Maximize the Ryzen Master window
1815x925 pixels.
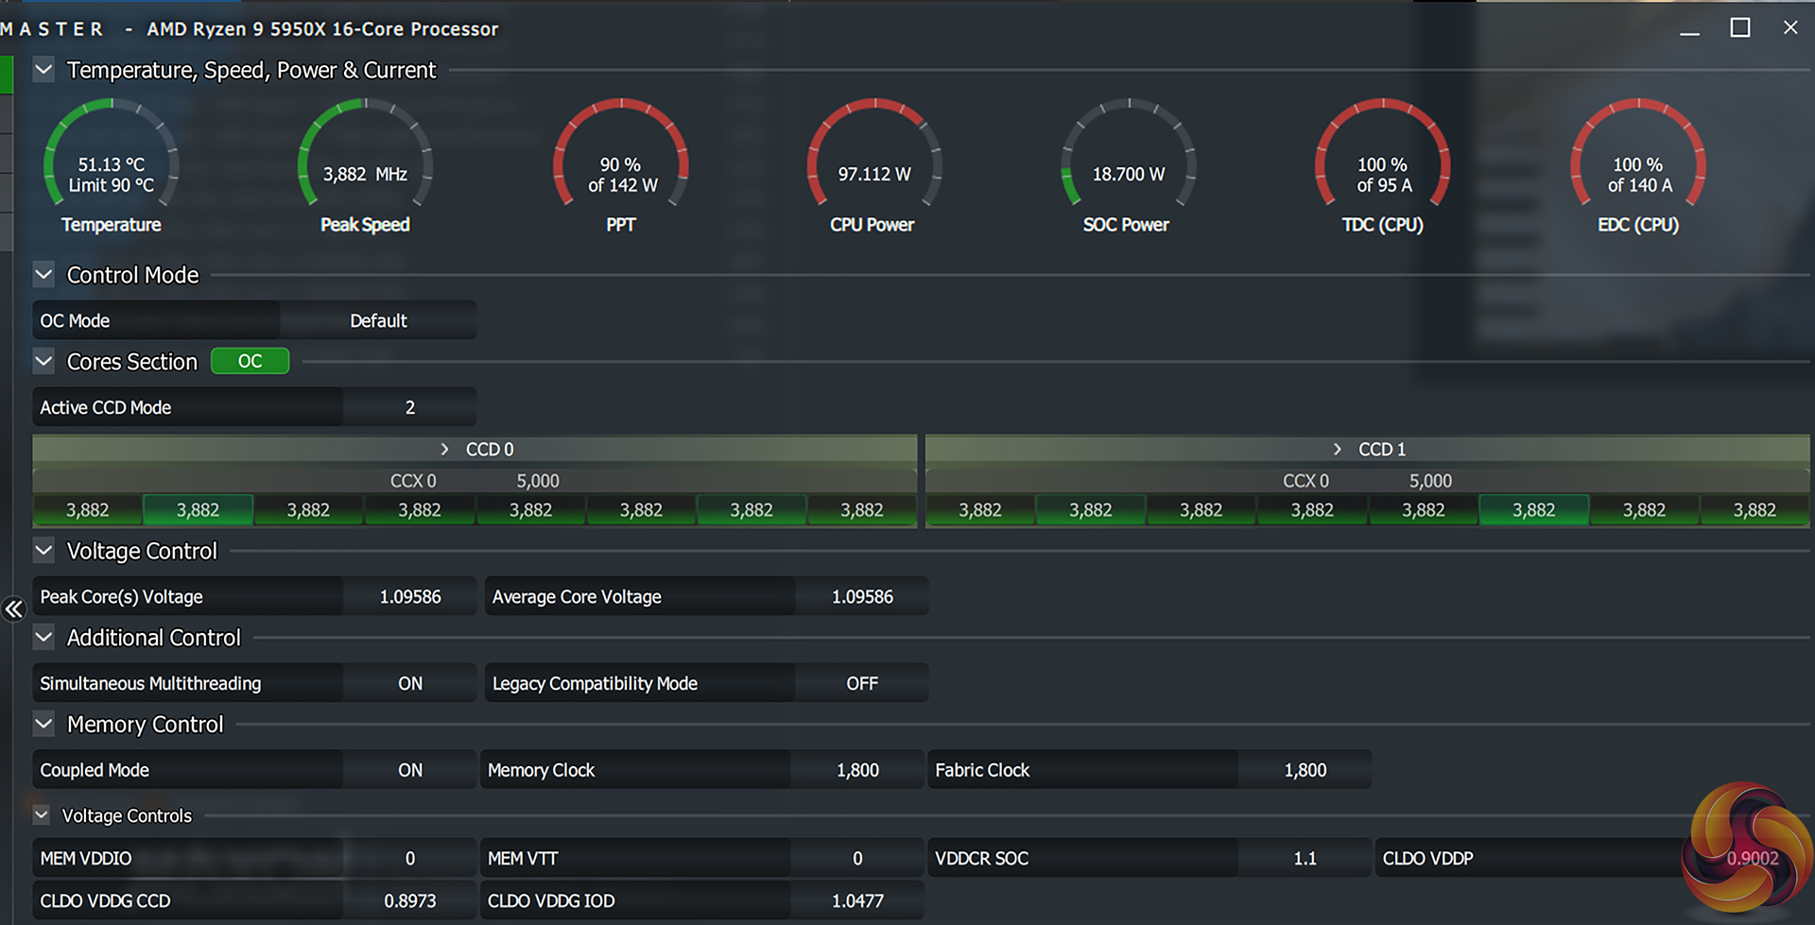pyautogui.click(x=1739, y=28)
